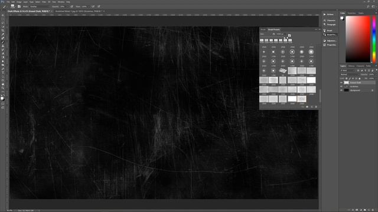This screenshot has height=212, width=378.
Task: Toggle layer filtering switch in Layers panel
Action: coord(377,70)
